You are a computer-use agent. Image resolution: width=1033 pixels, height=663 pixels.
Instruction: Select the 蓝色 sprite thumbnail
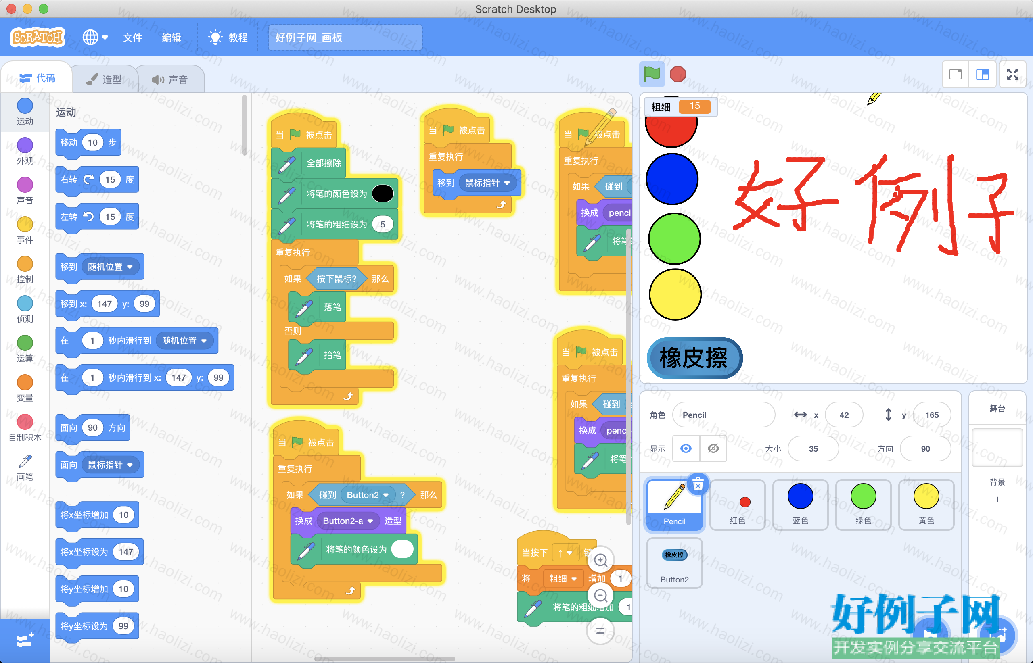801,505
